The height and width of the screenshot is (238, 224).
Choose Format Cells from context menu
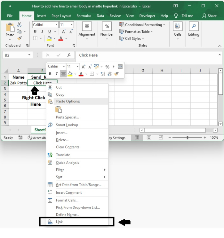pos(77,200)
